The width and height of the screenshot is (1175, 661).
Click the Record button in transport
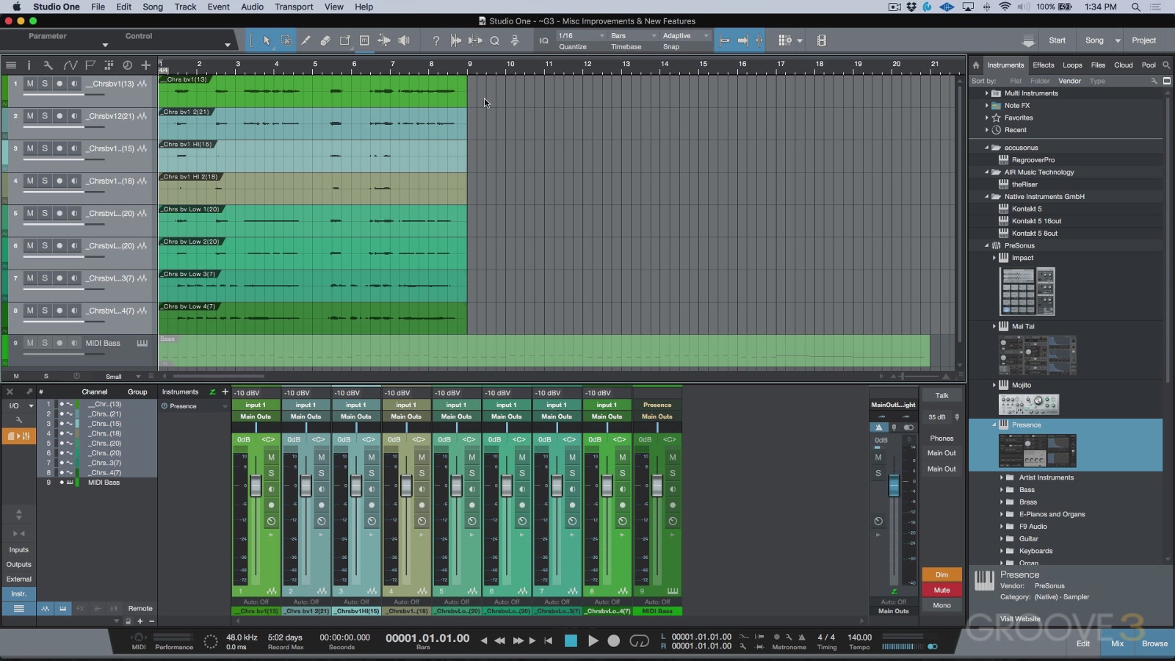(x=614, y=640)
